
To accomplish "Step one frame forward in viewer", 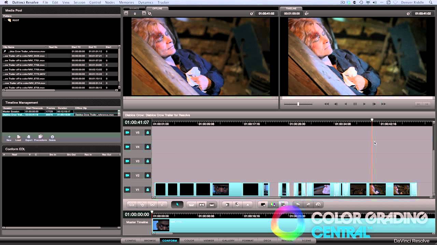I will coord(374,104).
